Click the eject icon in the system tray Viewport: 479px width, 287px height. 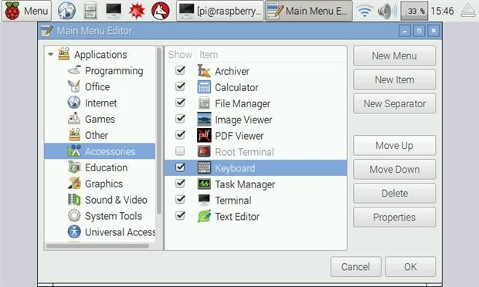467,11
